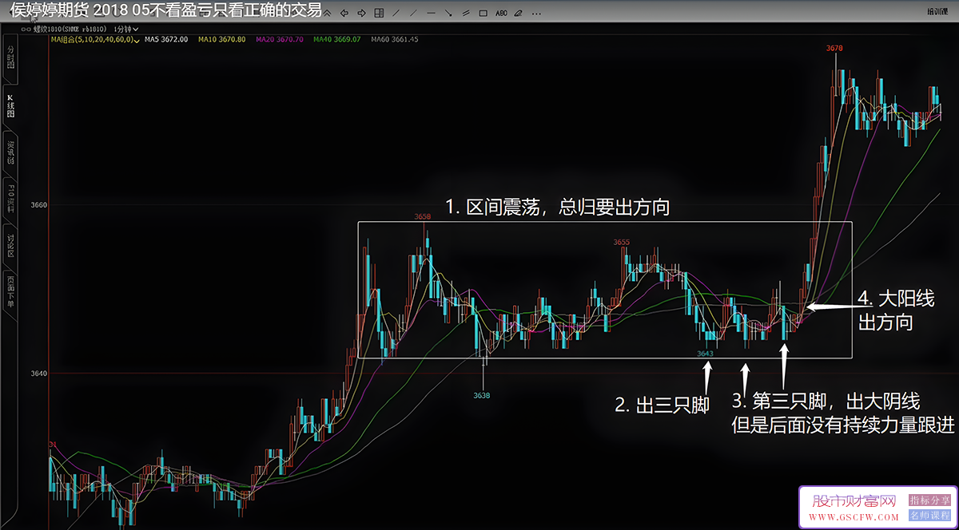Click the forward arrow in the toolbar
Image resolution: width=959 pixels, height=530 pixels.
tap(361, 13)
